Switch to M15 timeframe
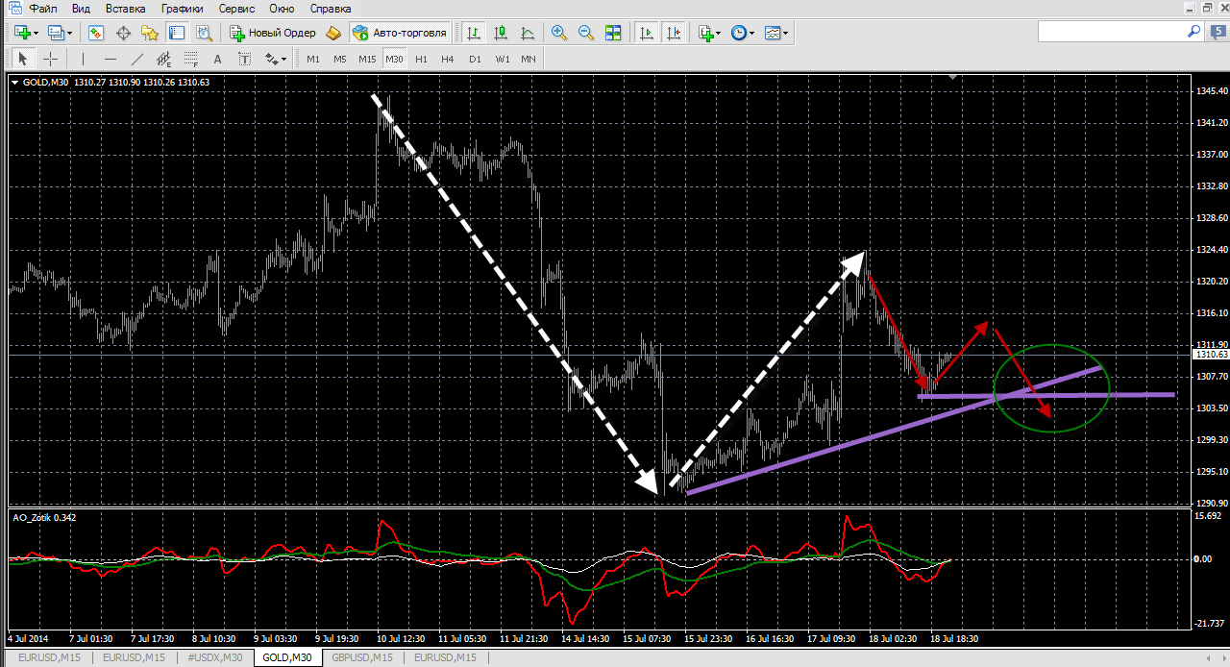The height and width of the screenshot is (667, 1230). tap(367, 59)
